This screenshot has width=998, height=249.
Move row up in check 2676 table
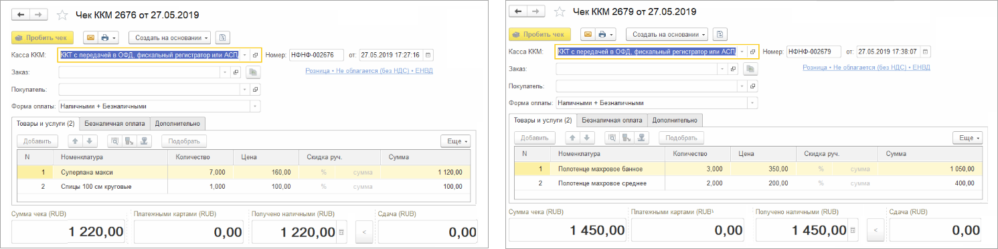click(74, 141)
